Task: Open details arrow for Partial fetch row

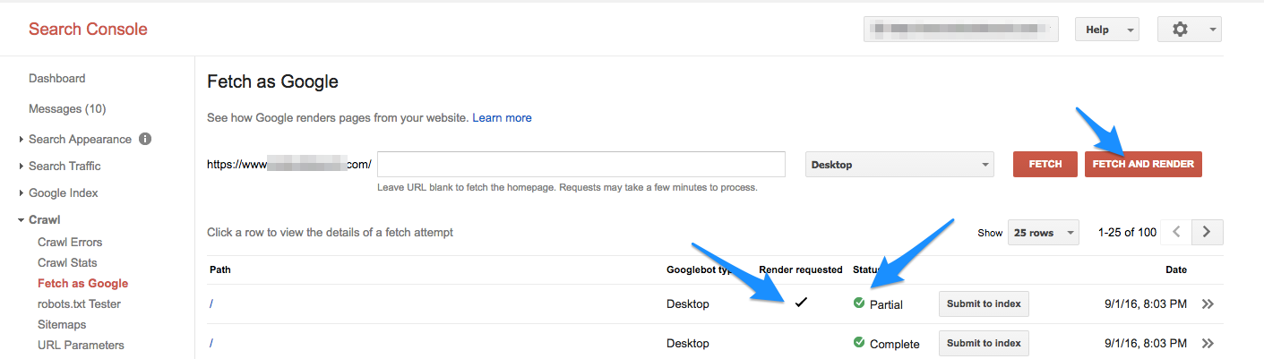Action: click(x=1208, y=304)
